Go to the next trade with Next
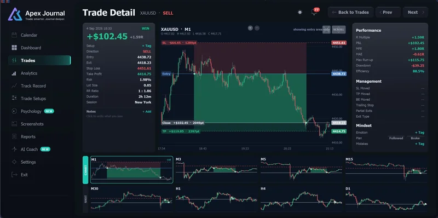The height and width of the screenshot is (218, 438). 416,12
